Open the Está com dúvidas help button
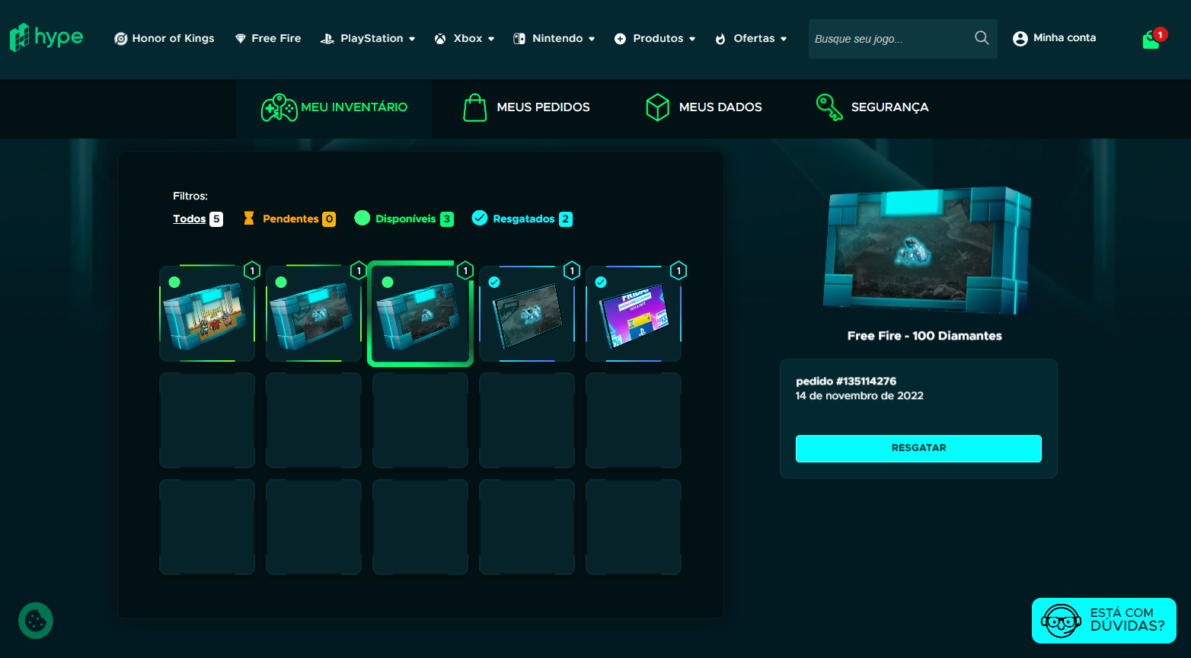1191x658 pixels. coord(1104,621)
